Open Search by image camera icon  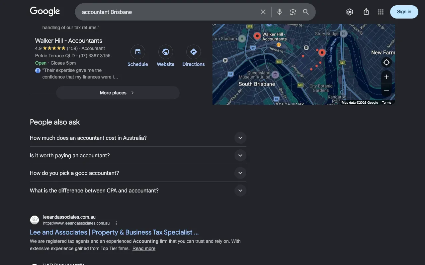[x=293, y=12]
